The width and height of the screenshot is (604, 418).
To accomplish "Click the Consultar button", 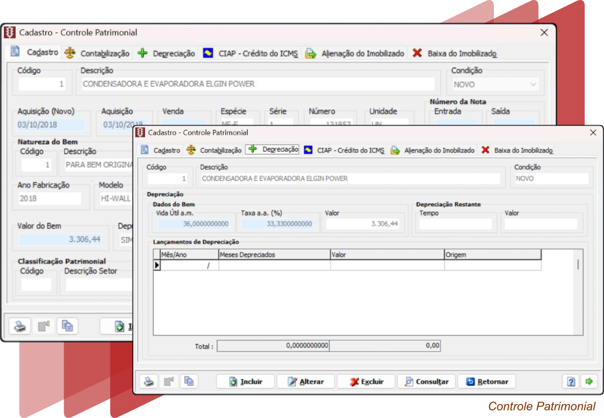I will [426, 381].
